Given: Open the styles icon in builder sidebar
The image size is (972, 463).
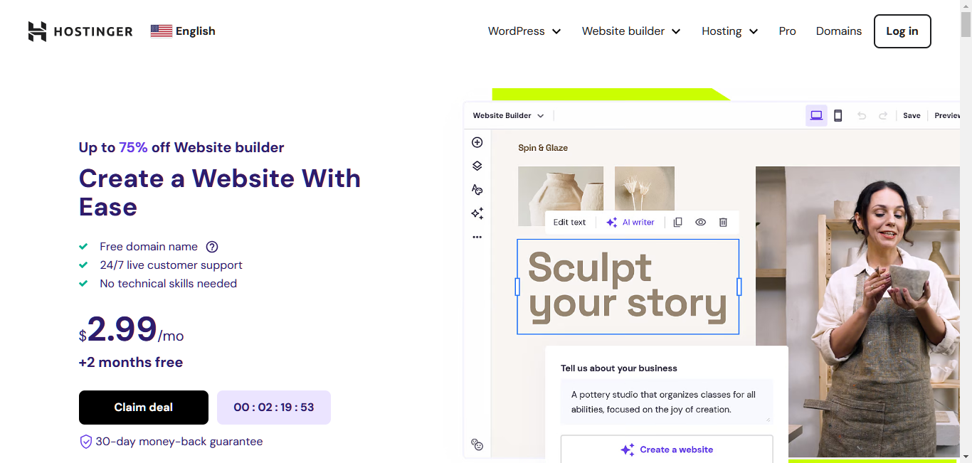Looking at the screenshot, I should click(477, 190).
